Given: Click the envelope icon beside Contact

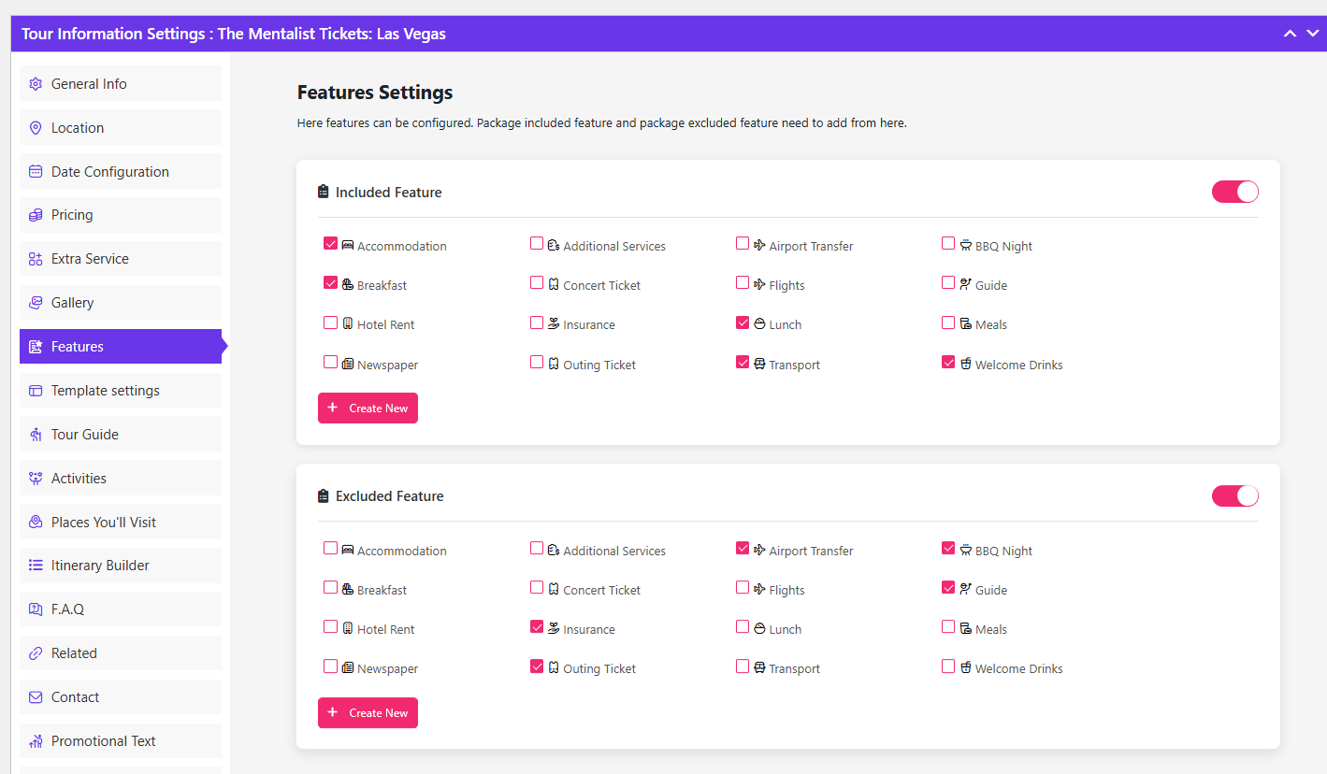Looking at the screenshot, I should click(x=36, y=697).
